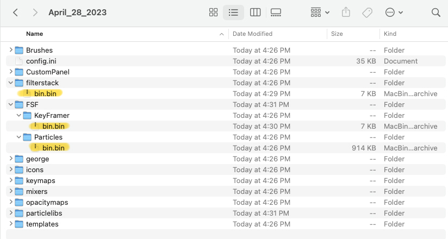Switch to icon grid view
This screenshot has width=448, height=239.
click(x=213, y=12)
